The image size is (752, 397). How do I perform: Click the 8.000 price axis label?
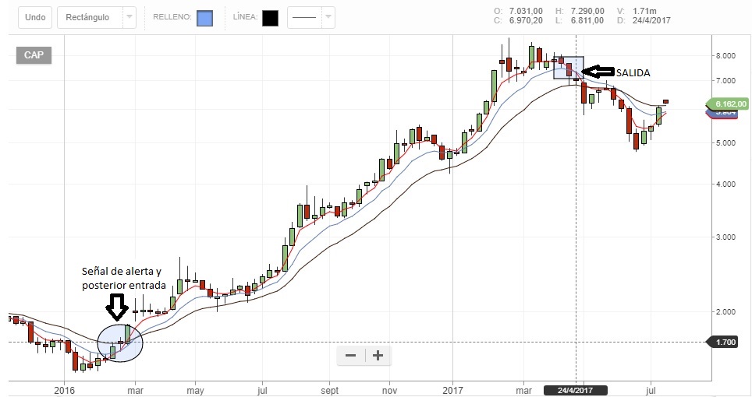pos(725,55)
